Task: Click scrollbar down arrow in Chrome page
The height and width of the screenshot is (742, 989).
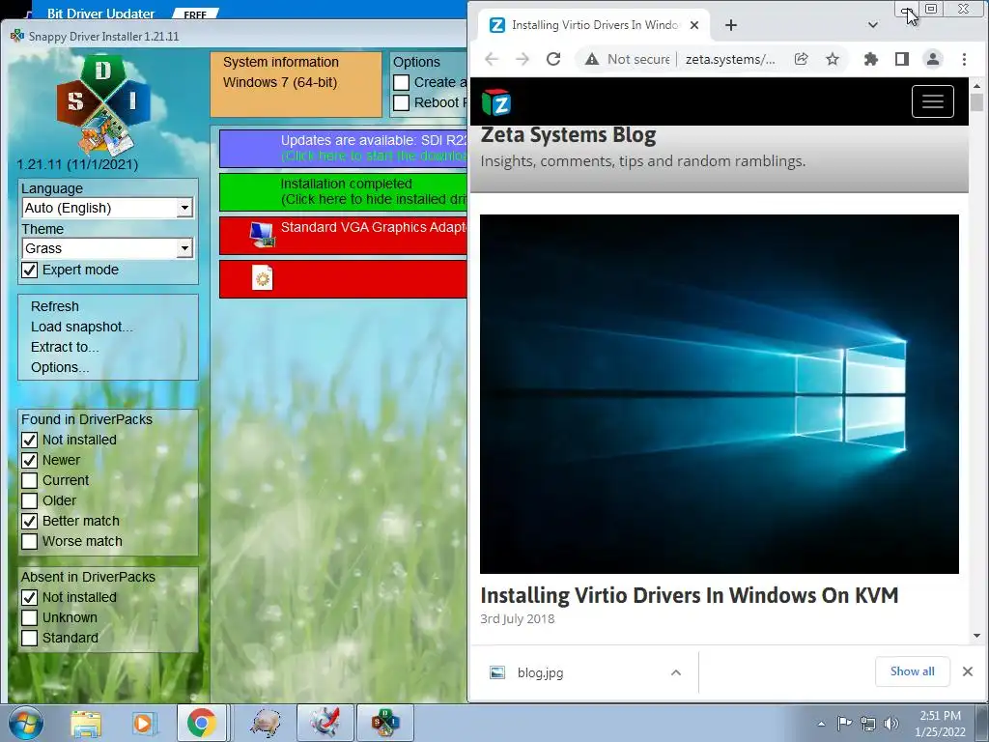Action: tap(976, 636)
